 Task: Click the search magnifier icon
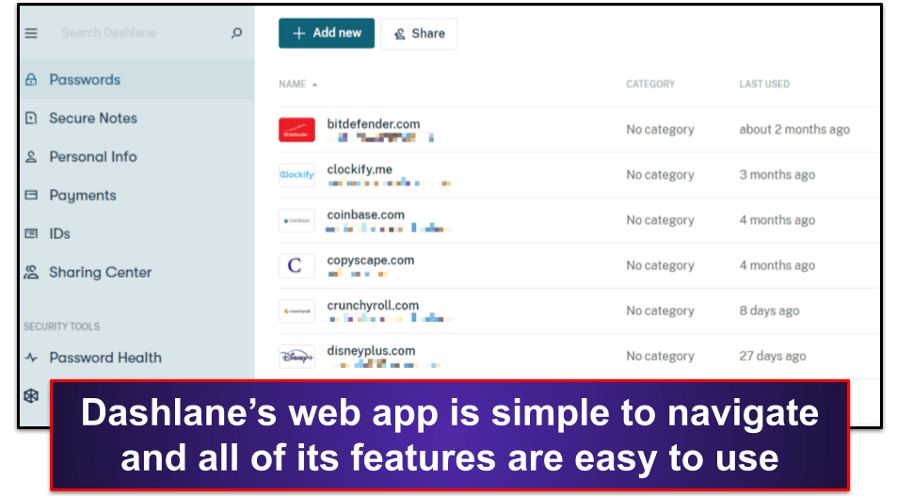(236, 33)
